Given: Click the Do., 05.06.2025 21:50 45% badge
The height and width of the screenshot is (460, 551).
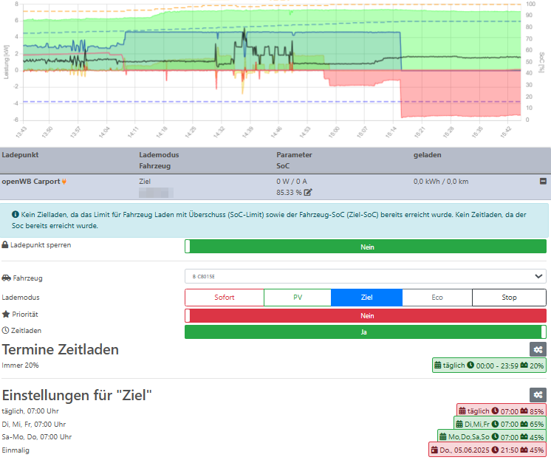Looking at the screenshot, I should 487,450.
